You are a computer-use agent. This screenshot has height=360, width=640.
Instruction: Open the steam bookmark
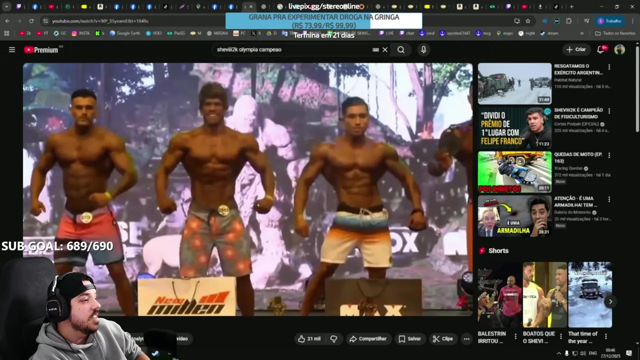[x=549, y=33]
